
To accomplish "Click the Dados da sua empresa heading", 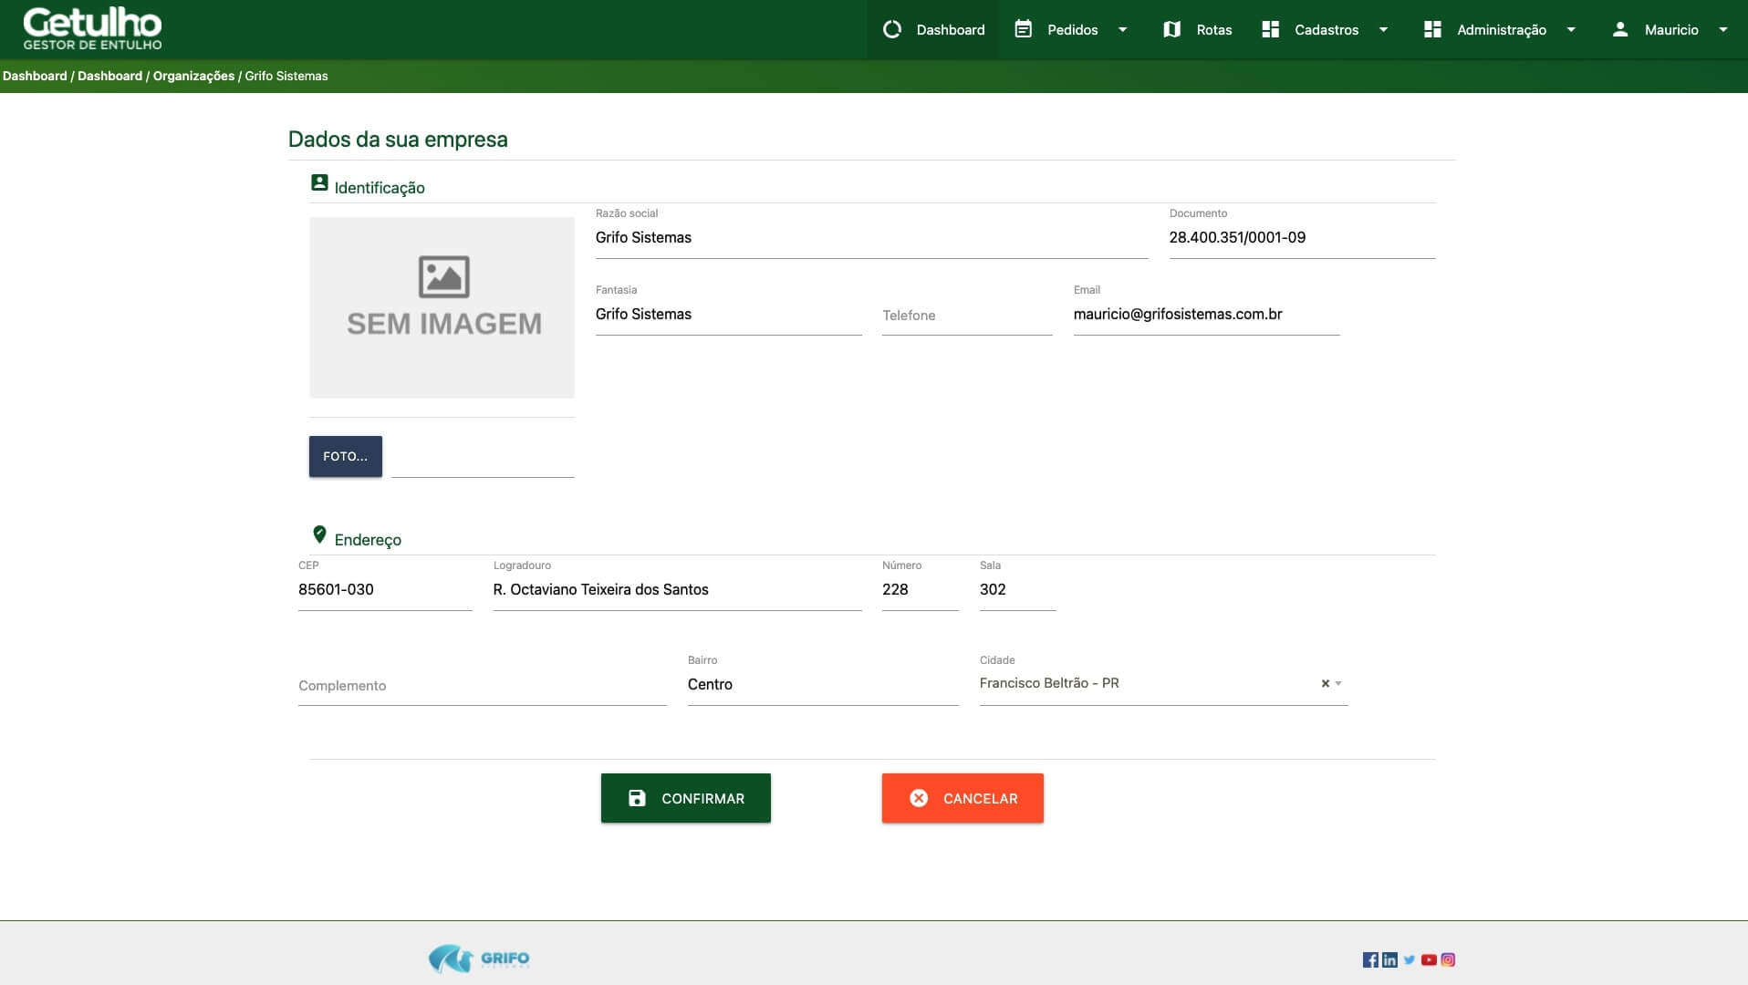I will [398, 140].
